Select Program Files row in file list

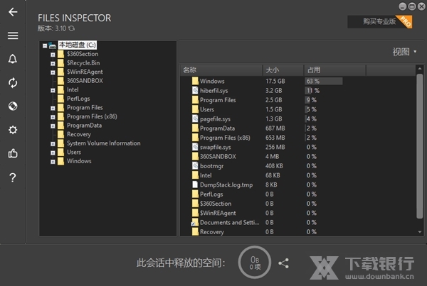tap(298, 100)
